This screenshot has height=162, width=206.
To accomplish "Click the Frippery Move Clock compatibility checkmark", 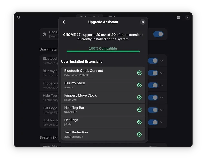I will (x=139, y=98).
